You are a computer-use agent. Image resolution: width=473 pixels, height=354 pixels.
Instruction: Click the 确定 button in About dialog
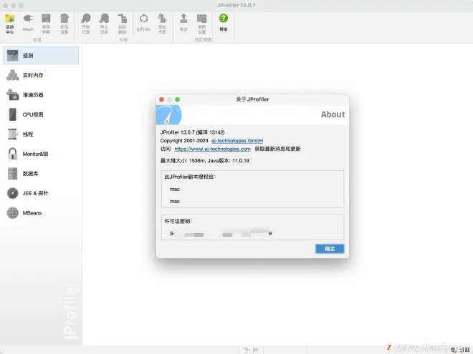pyautogui.click(x=330, y=249)
